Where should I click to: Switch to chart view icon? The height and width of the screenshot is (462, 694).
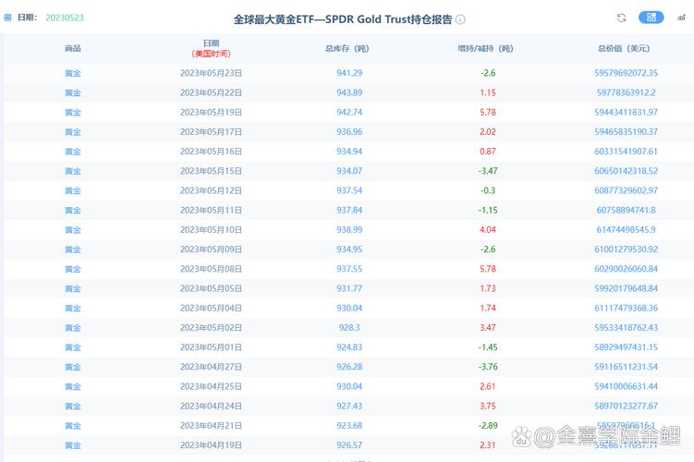click(682, 18)
